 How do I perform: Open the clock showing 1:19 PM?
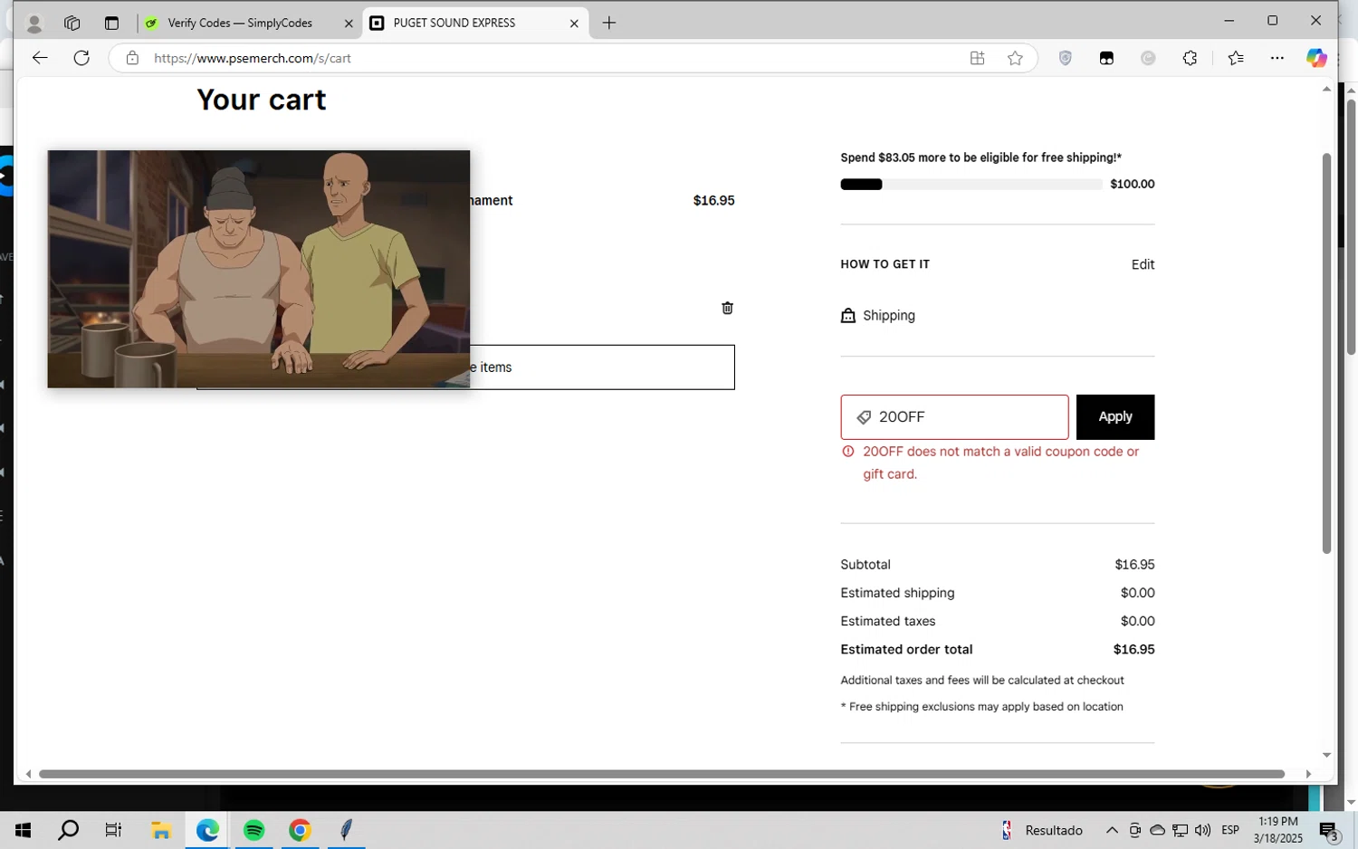[1278, 830]
